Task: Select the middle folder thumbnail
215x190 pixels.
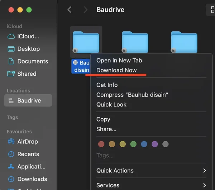Action: (135, 42)
